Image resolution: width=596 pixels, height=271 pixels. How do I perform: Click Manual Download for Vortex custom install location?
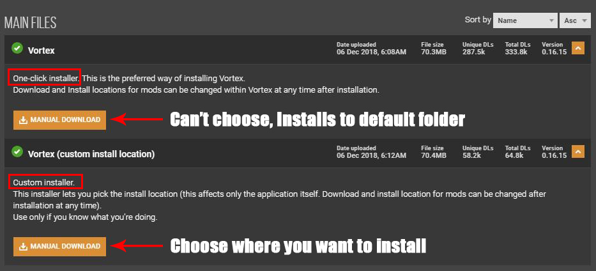[59, 246]
